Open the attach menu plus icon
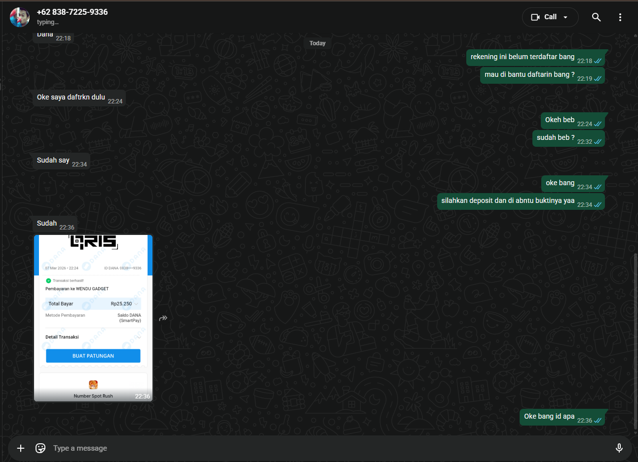This screenshot has height=462, width=638. [x=21, y=448]
